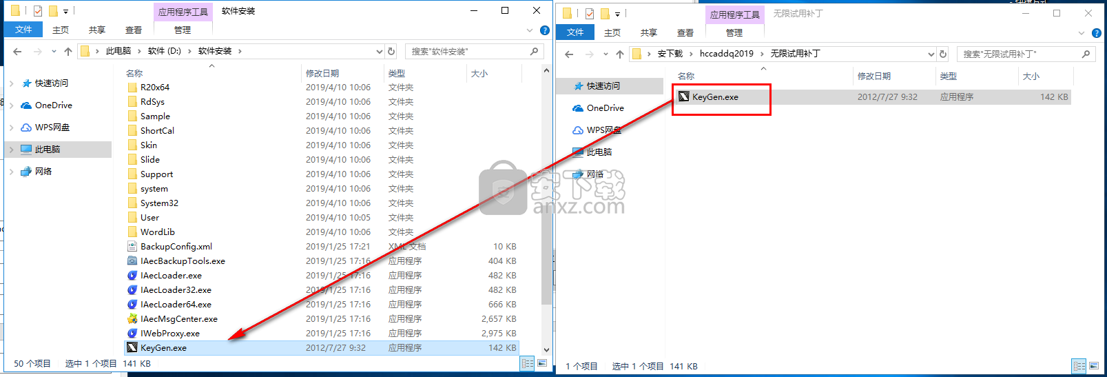This screenshot has height=377, width=1107.
Task: Click search box 搜索"软件安装"
Action: pyautogui.click(x=475, y=51)
